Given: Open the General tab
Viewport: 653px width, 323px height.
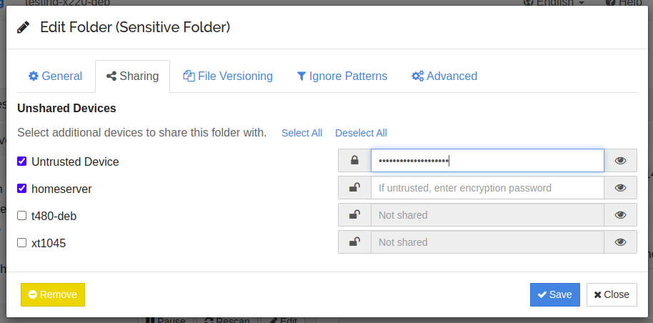Looking at the screenshot, I should tap(55, 76).
